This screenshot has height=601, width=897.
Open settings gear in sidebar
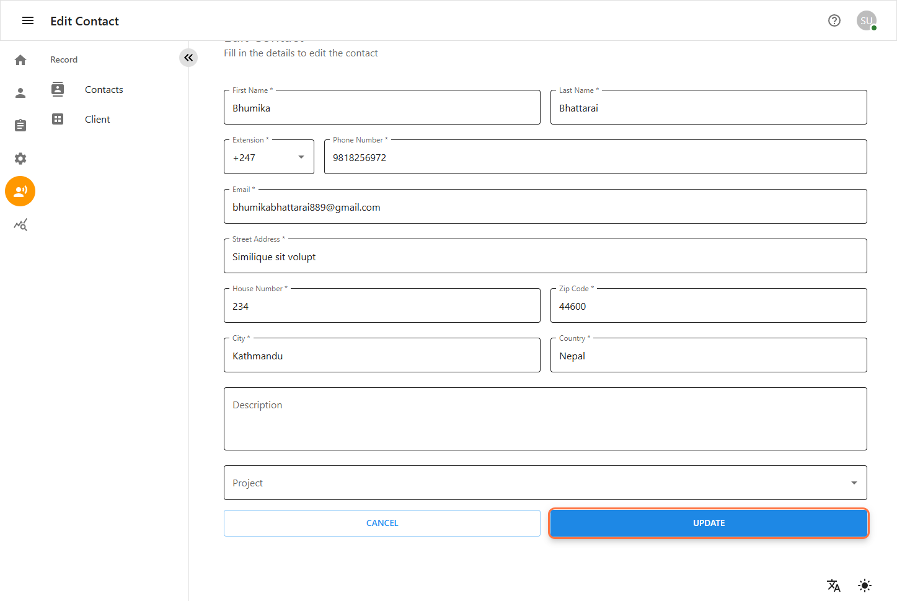click(20, 159)
